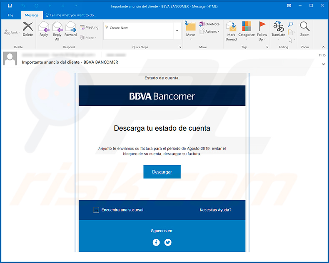
Task: Open the Junk dropdown
Action: click(x=12, y=32)
